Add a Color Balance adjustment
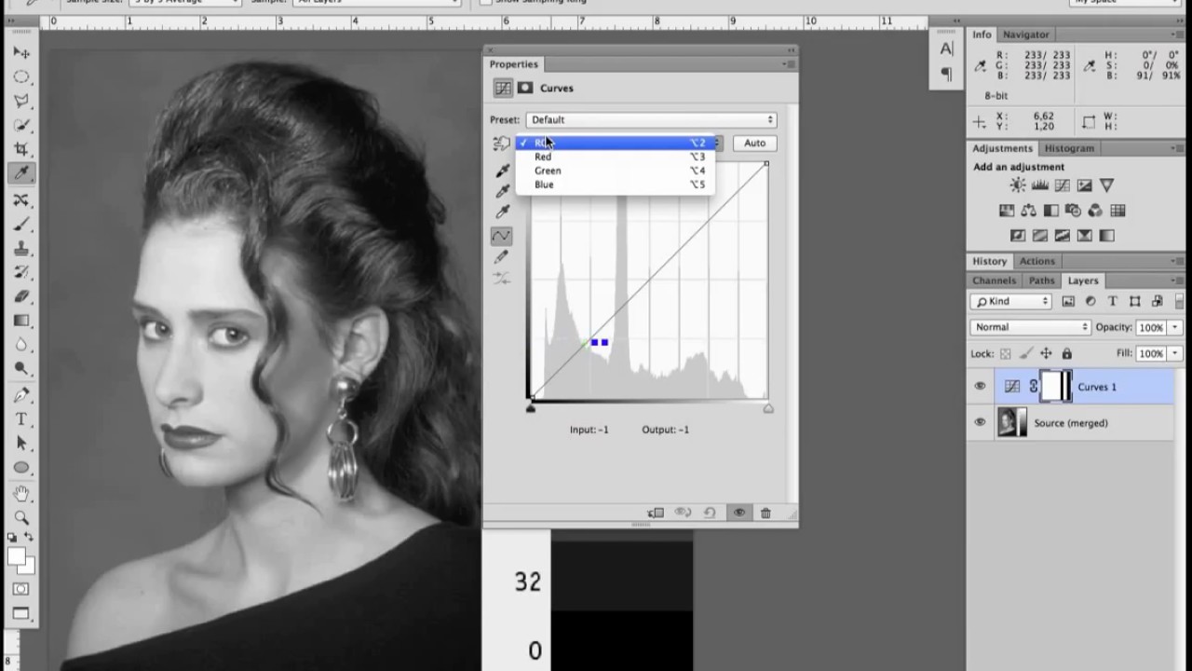Screen dimensions: 1192x671 [1029, 211]
